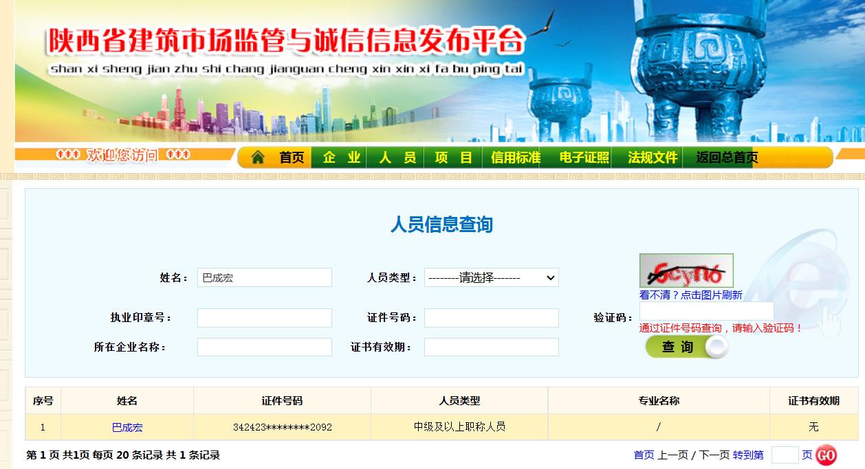This screenshot has height=469, width=865.
Task: Click the 所在企业名称 input field
Action: 264,347
